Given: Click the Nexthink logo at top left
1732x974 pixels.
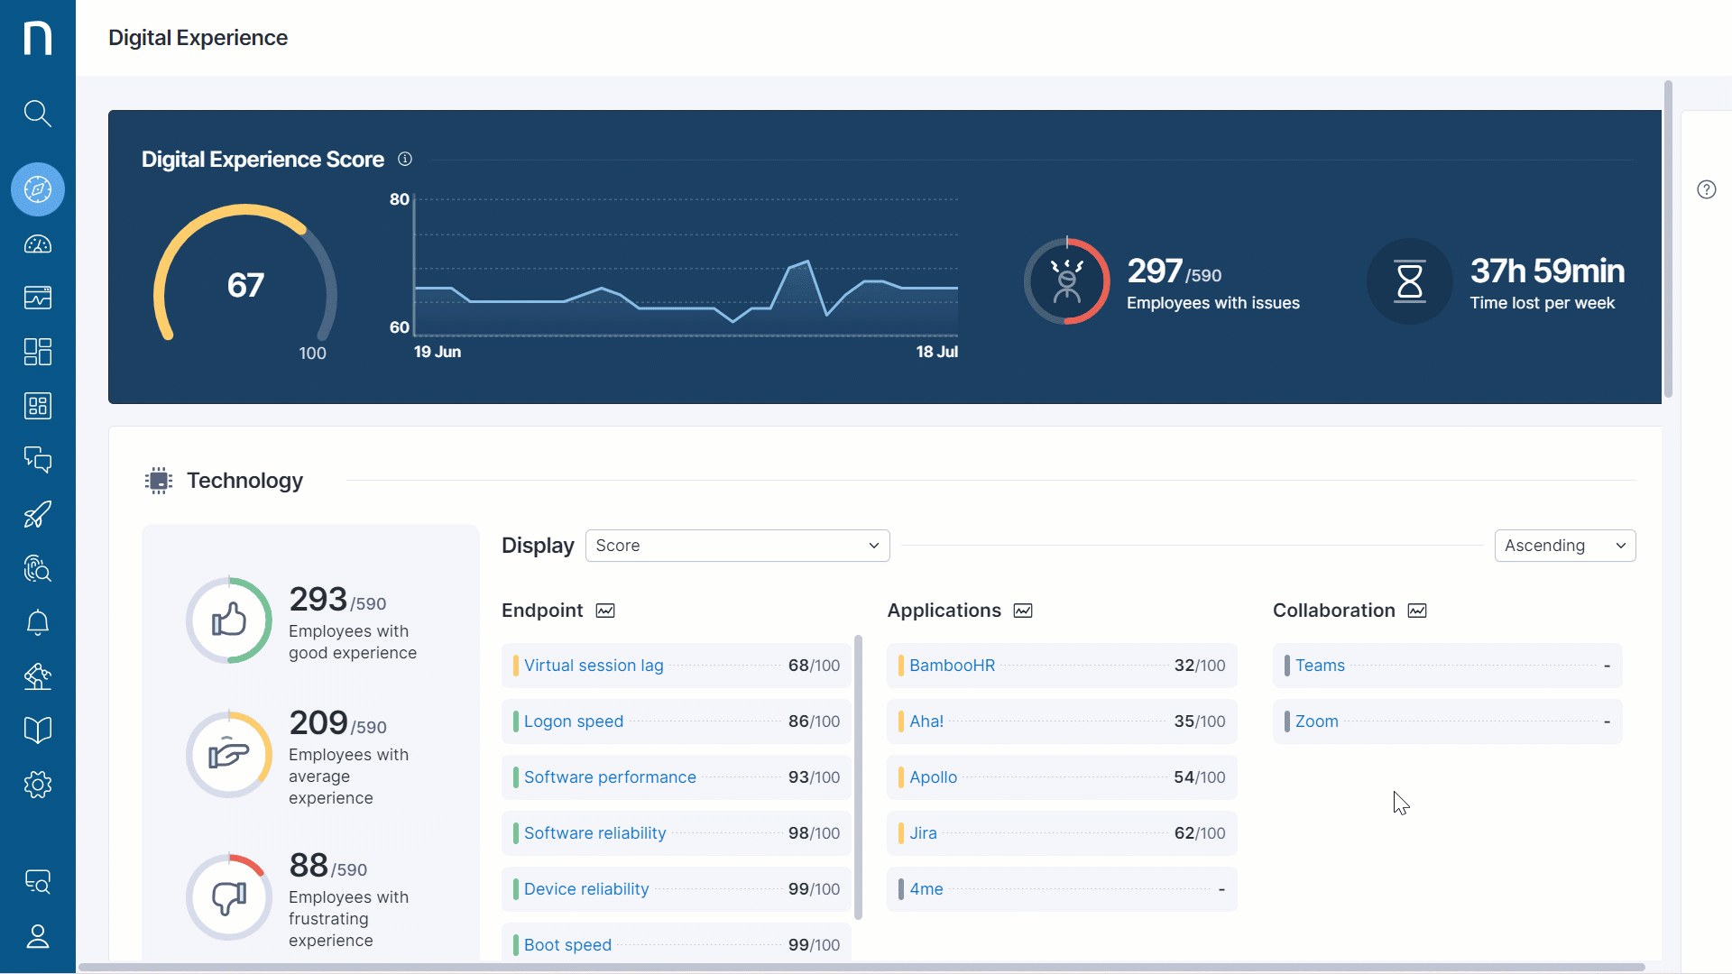Looking at the screenshot, I should click(37, 38).
